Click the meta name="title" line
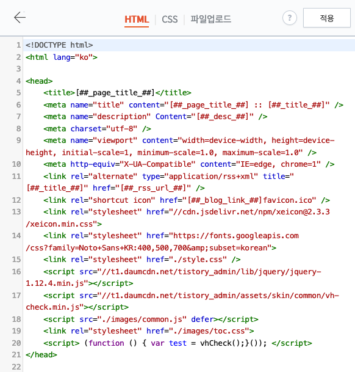Image resolution: width=355 pixels, height=372 pixels. pyautogui.click(x=193, y=104)
